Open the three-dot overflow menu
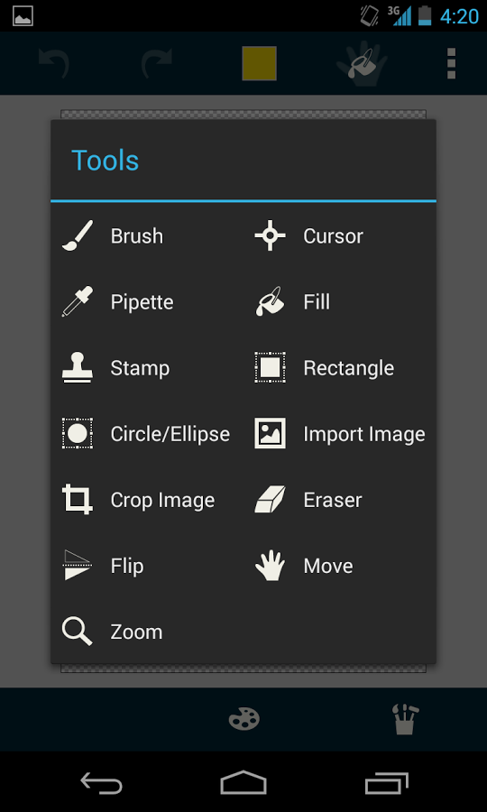Image resolution: width=487 pixels, height=812 pixels. [x=451, y=64]
